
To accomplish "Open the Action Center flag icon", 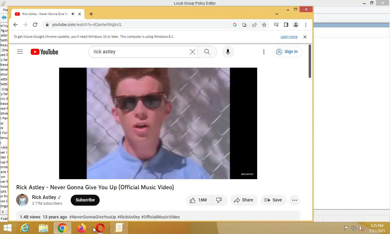I will 346,228.
